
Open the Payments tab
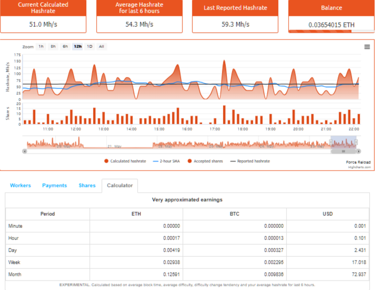[x=55, y=185]
